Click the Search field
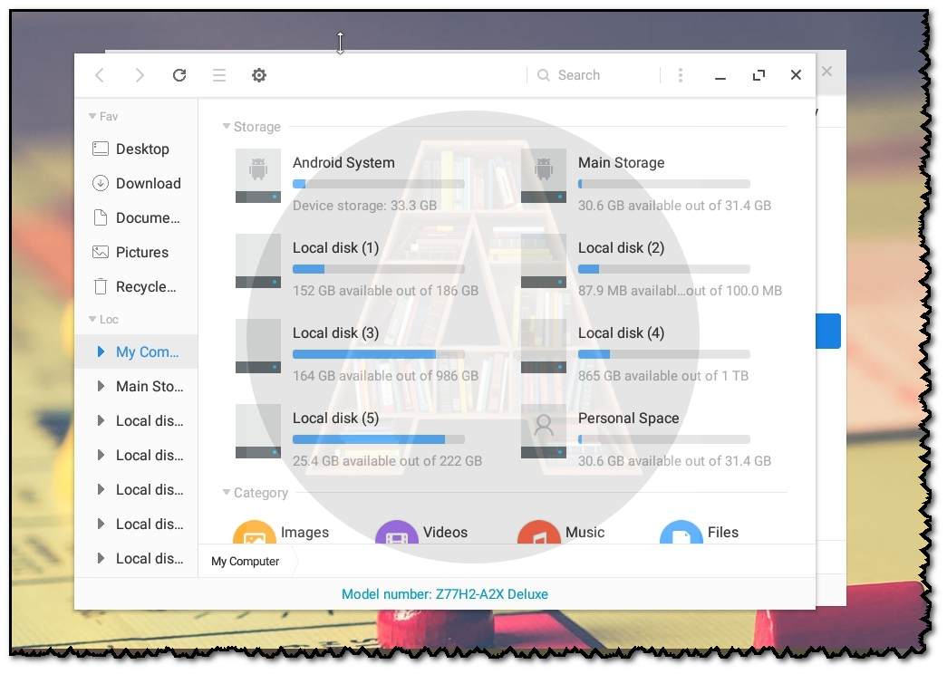 pos(593,75)
